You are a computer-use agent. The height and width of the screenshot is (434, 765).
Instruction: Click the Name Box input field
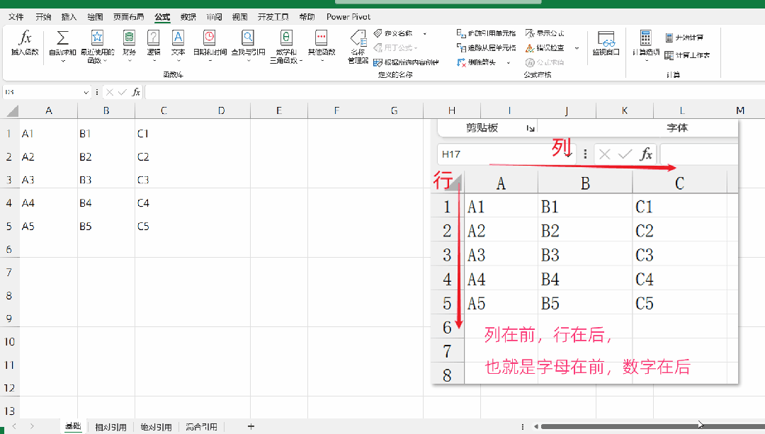[x=43, y=92]
